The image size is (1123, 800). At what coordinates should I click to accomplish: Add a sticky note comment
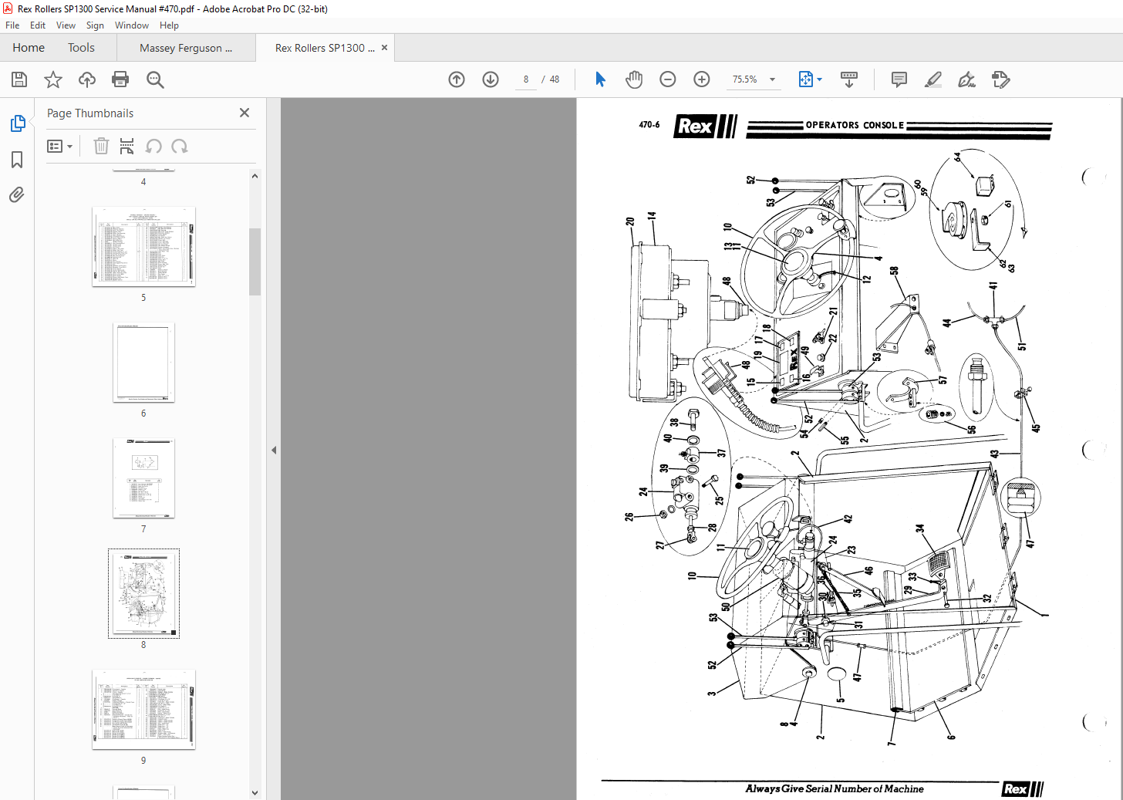899,79
